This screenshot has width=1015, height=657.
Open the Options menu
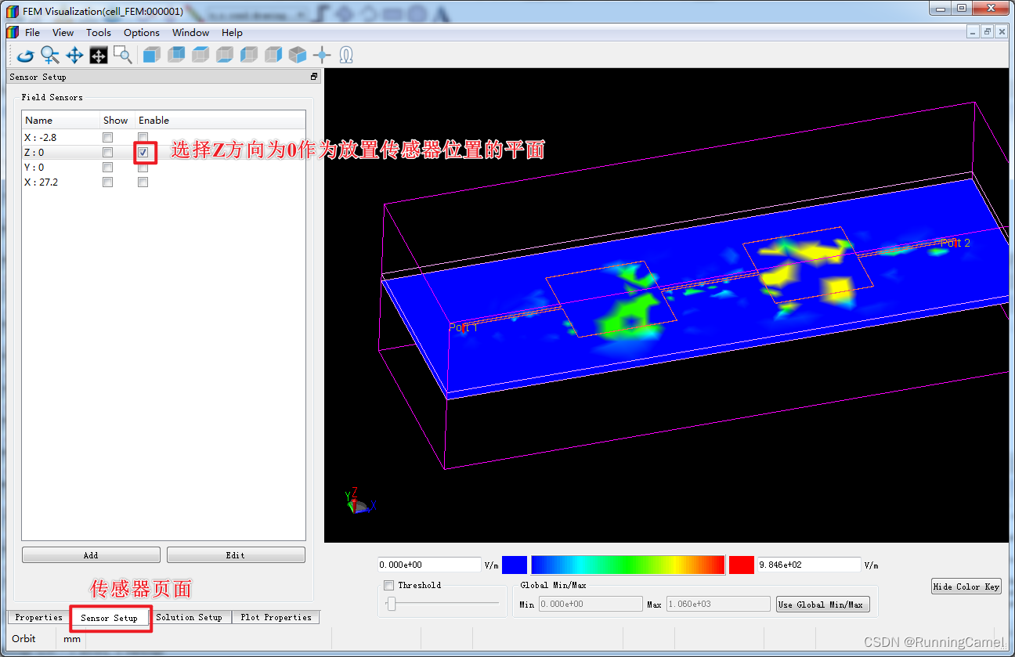tap(142, 32)
